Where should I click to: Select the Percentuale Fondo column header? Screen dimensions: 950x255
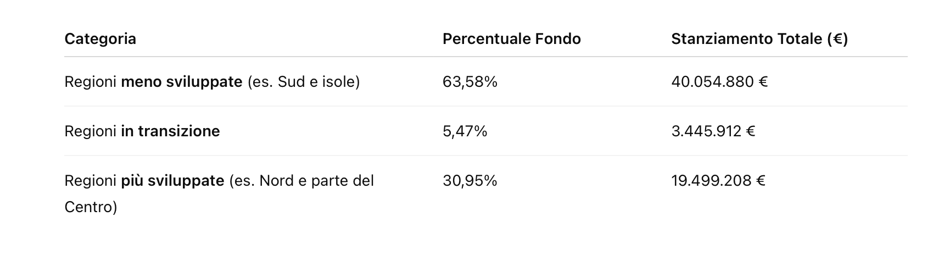click(511, 39)
